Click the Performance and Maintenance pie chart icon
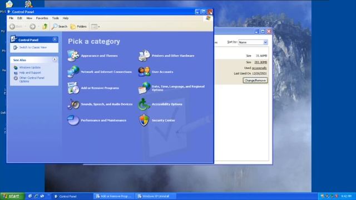Viewport: 356px width, 200px height. coord(73,120)
